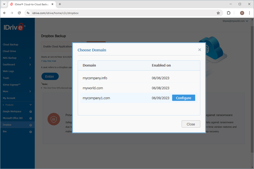This screenshot has height=169, width=254.
Task: Open the More sidebar item
Action: pyautogui.click(x=6, y=91)
